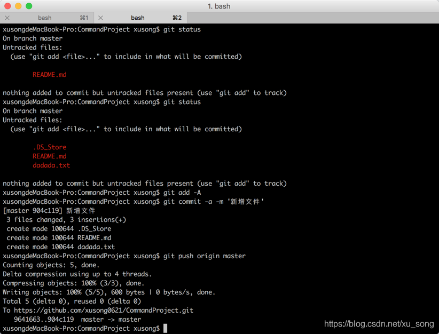This screenshot has width=439, height=334.
Task: Click the git commit -a -m command
Action: (214, 202)
